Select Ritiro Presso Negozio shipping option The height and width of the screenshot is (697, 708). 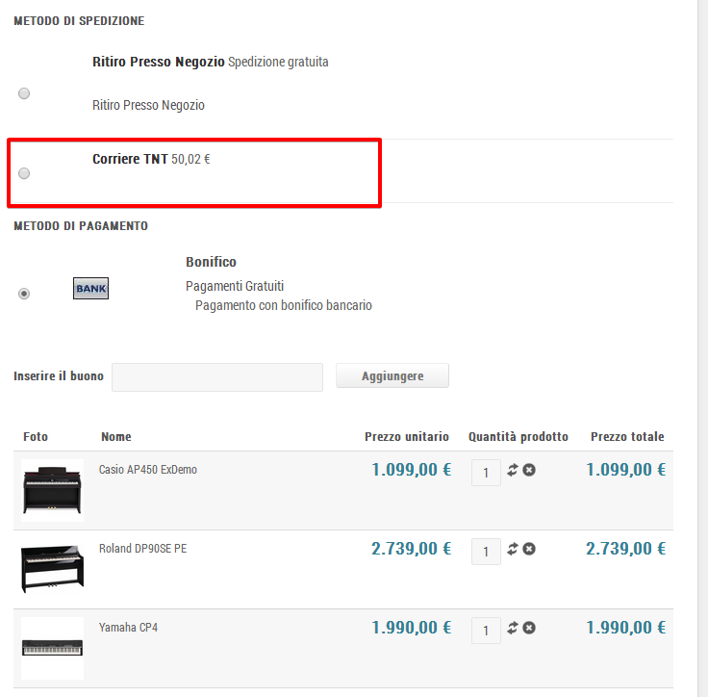click(24, 93)
